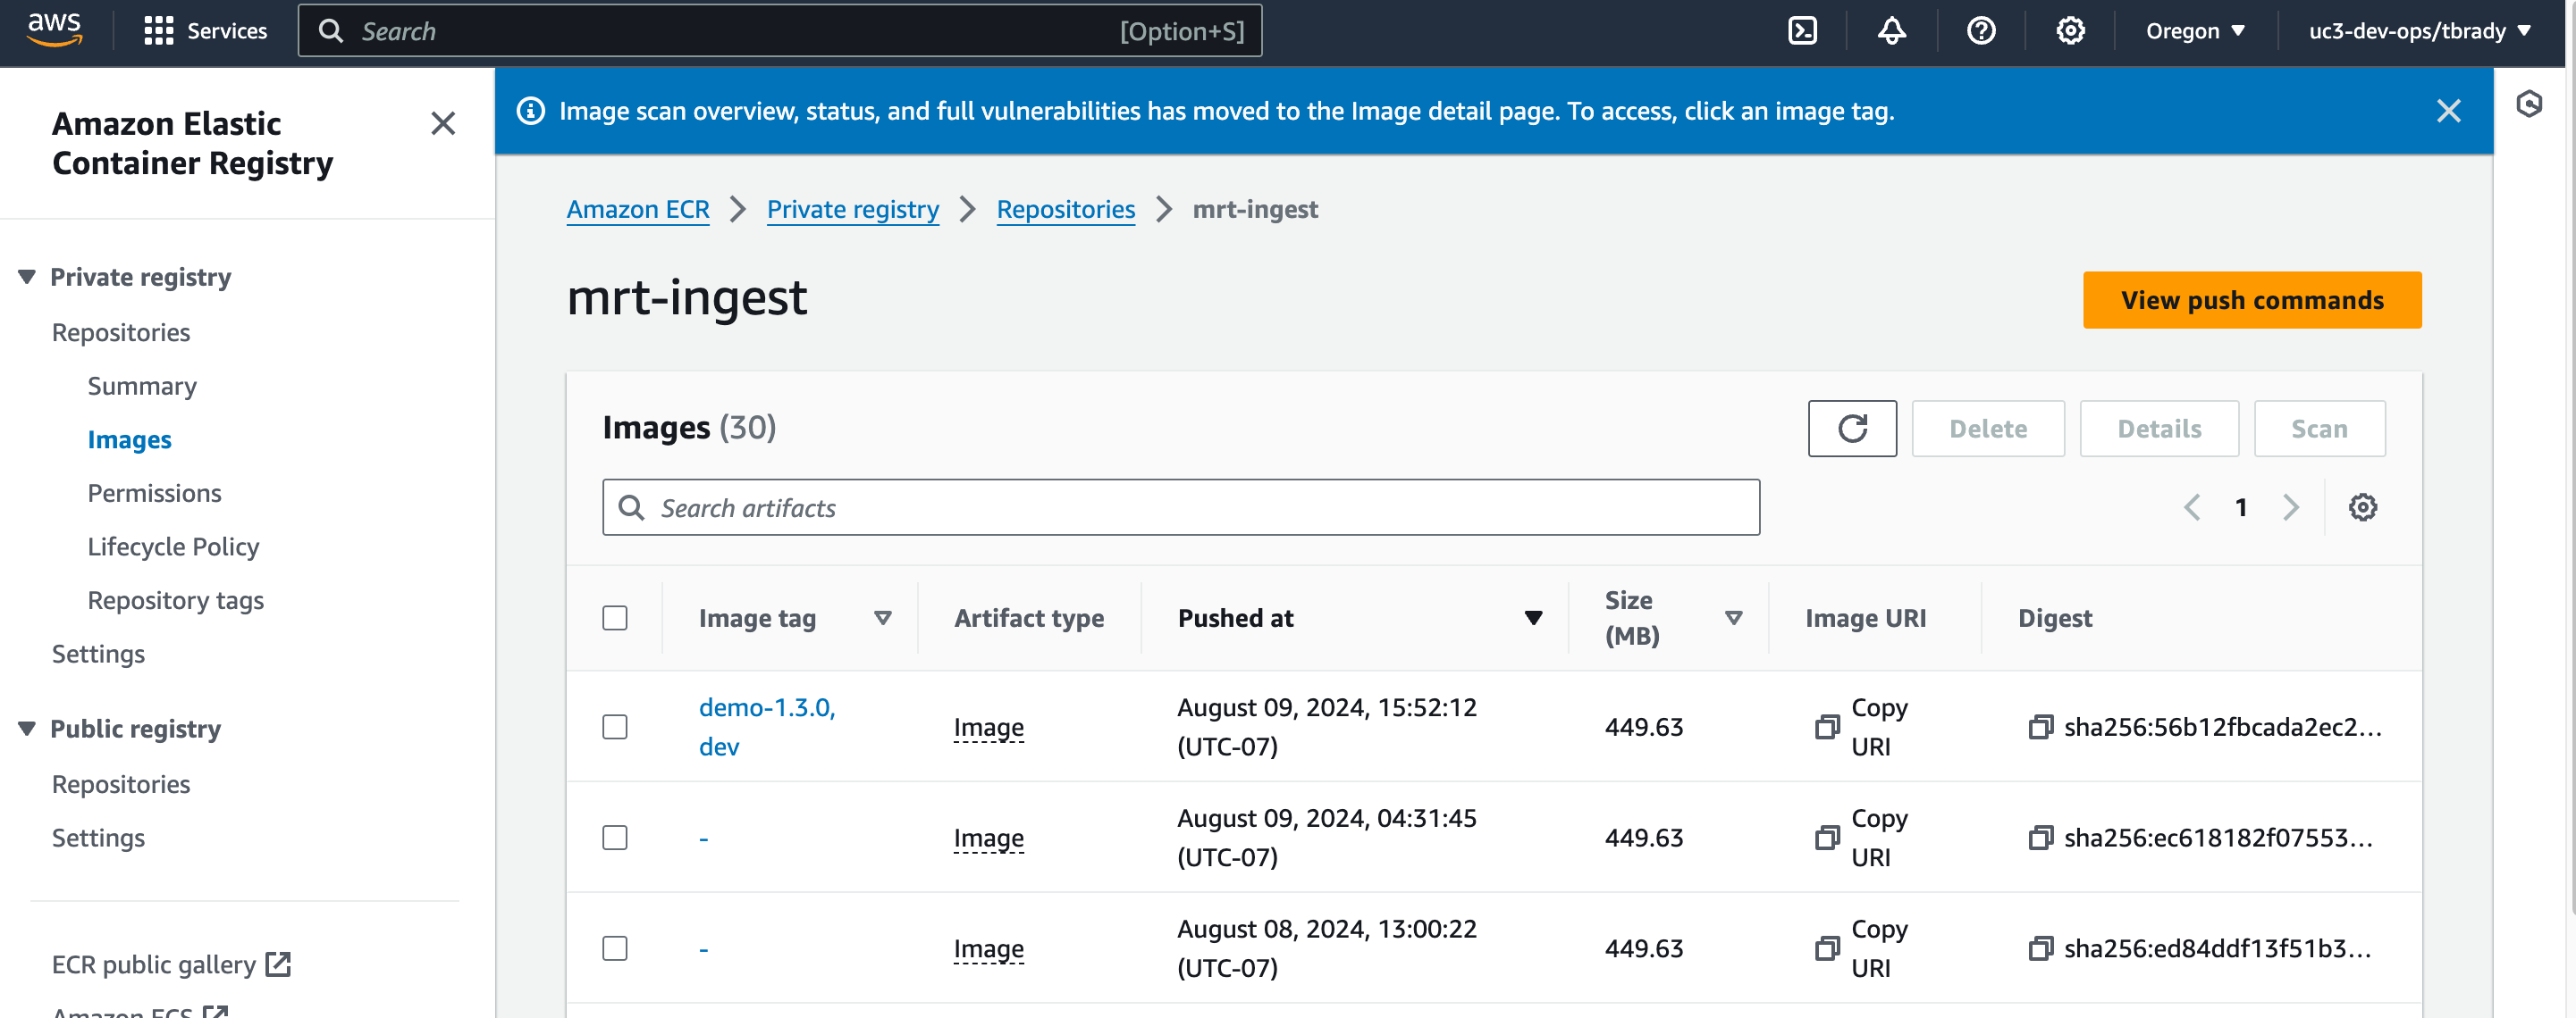The image size is (2576, 1018).
Task: Dismiss the image scan info banner
Action: pyautogui.click(x=2448, y=111)
